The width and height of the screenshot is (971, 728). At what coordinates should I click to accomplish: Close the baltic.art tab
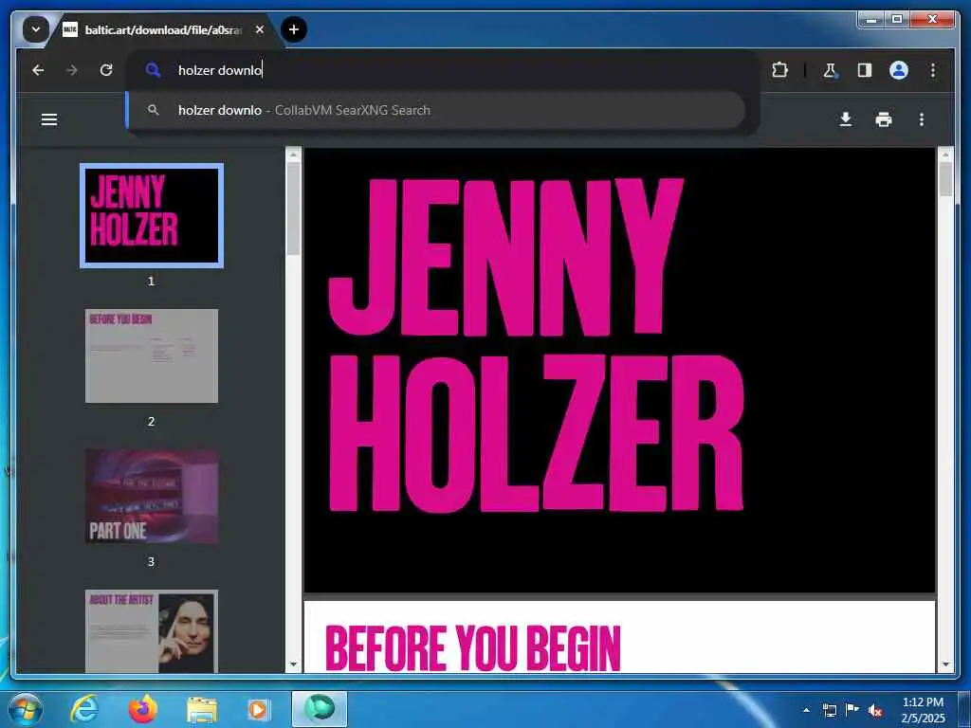(260, 29)
